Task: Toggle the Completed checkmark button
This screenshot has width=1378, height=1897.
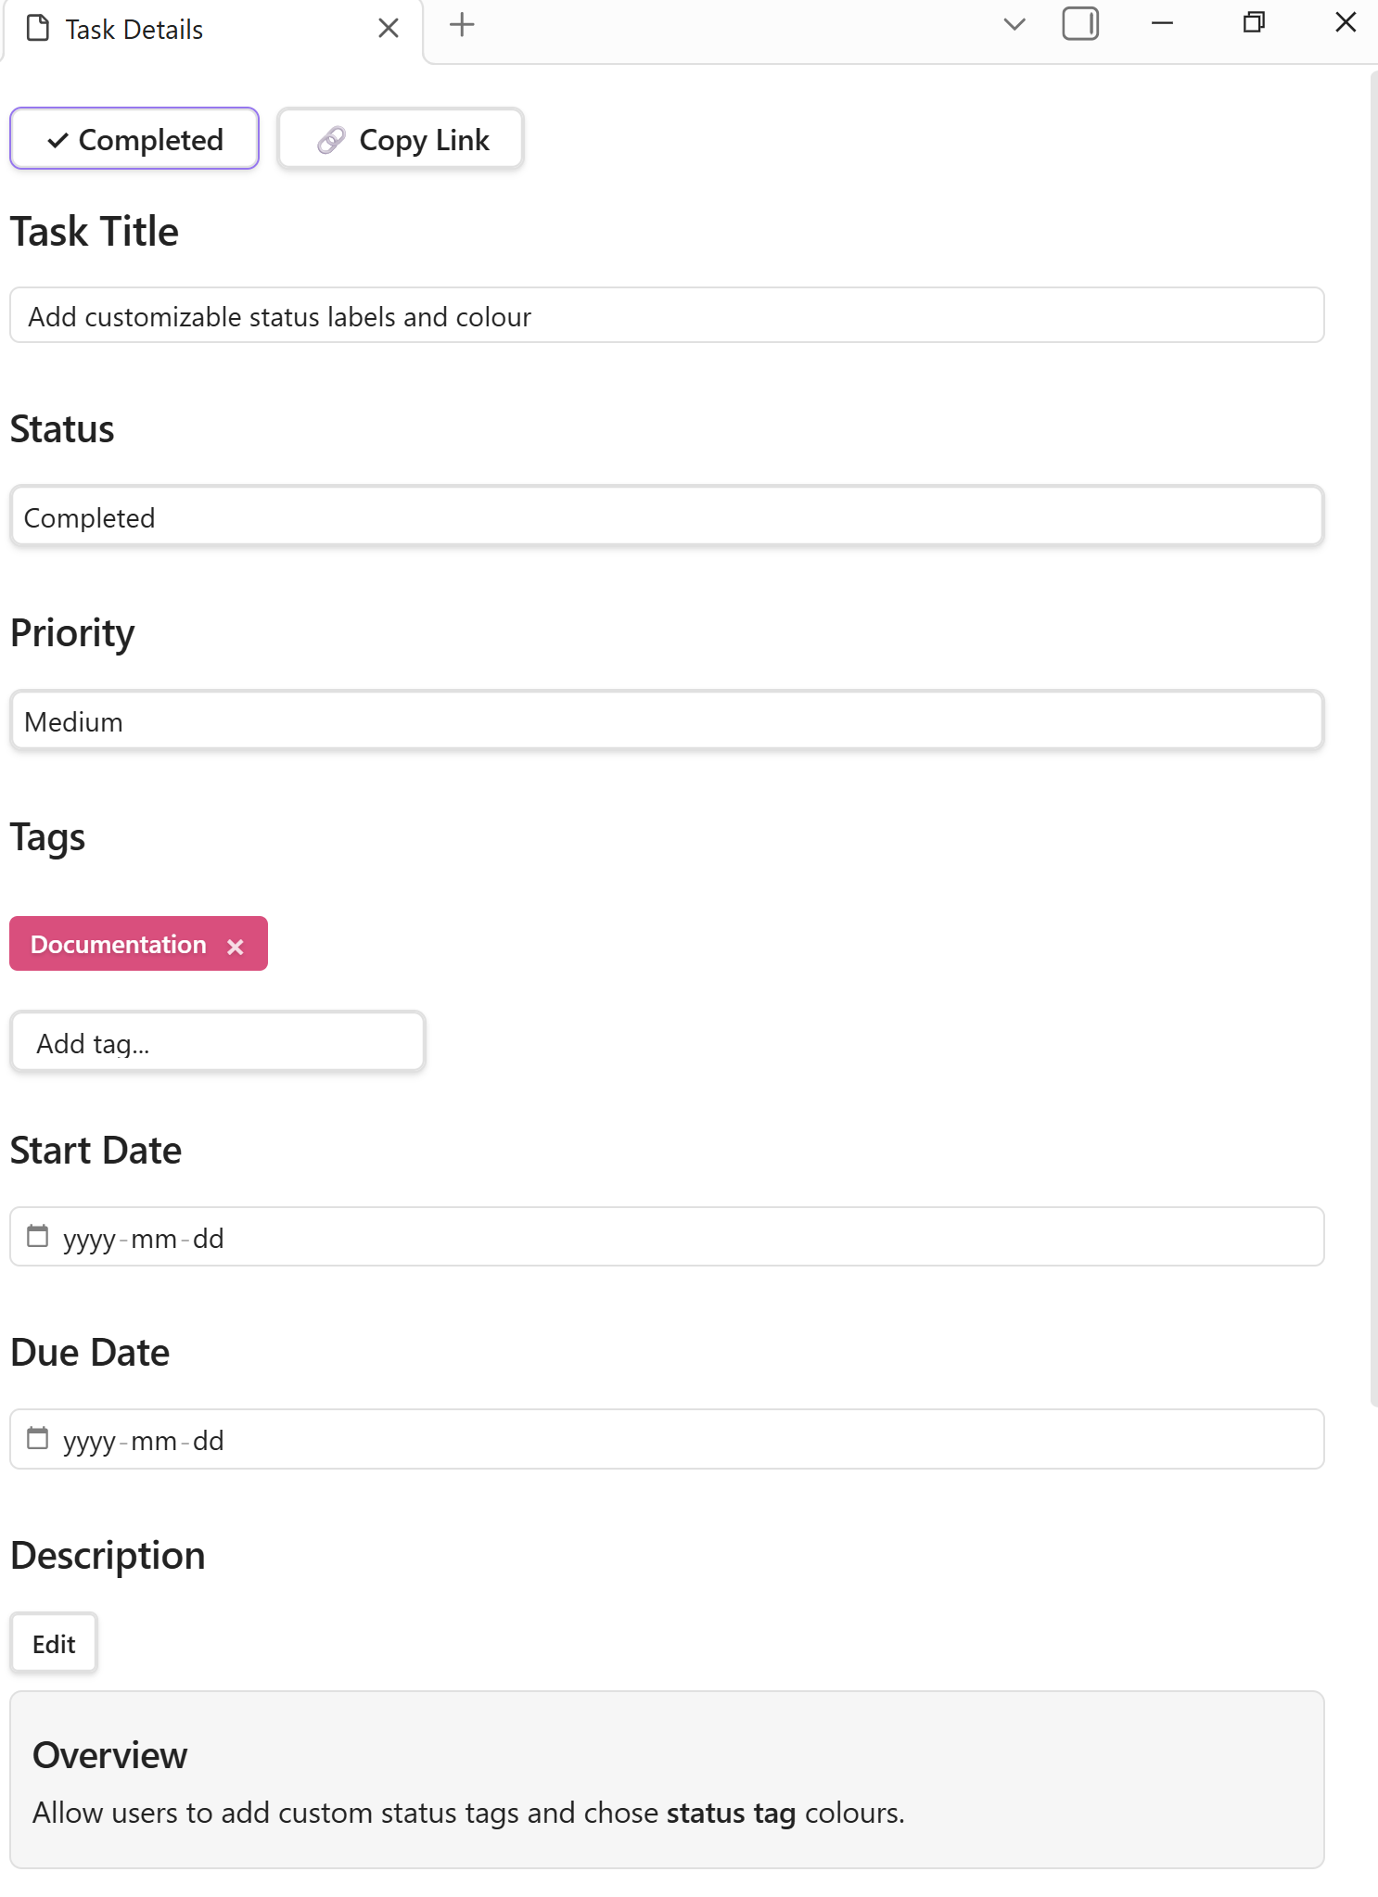Action: coord(134,139)
